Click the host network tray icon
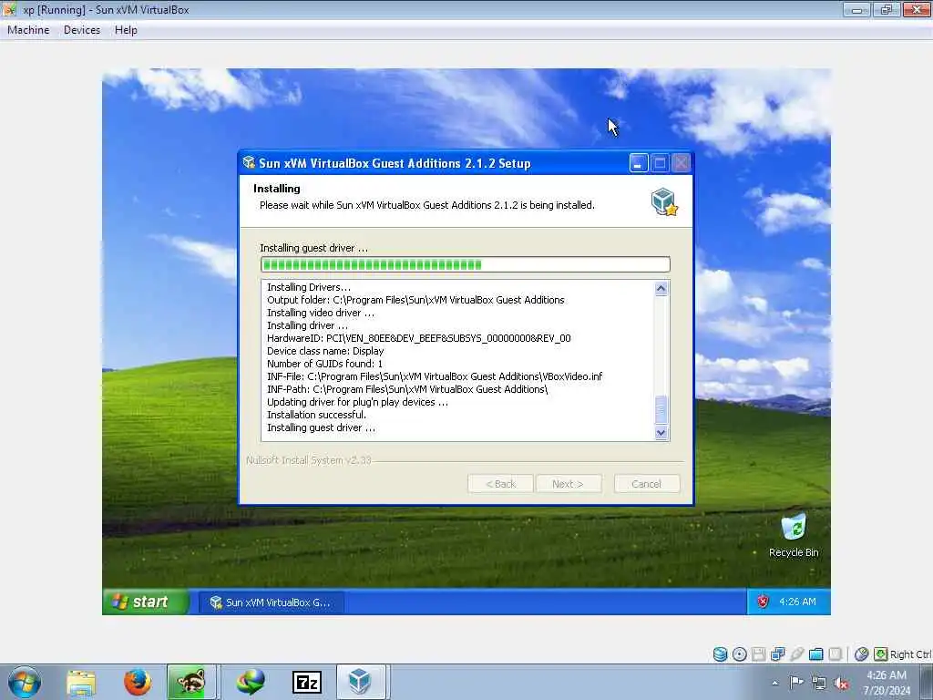 click(819, 683)
